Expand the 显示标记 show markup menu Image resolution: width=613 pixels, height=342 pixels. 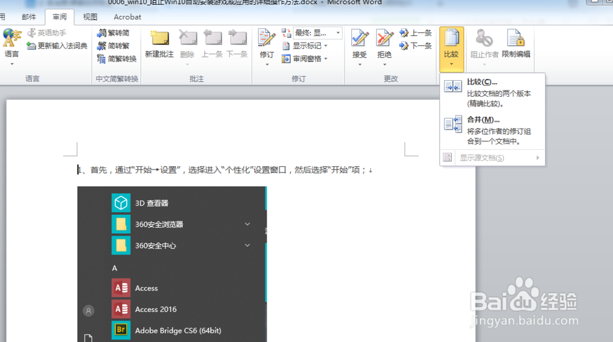(x=305, y=46)
